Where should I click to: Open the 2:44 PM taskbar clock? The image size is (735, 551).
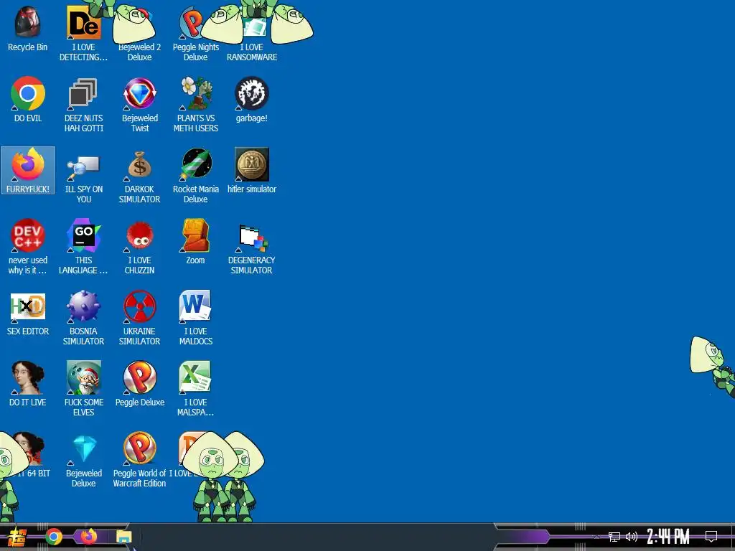coord(668,537)
